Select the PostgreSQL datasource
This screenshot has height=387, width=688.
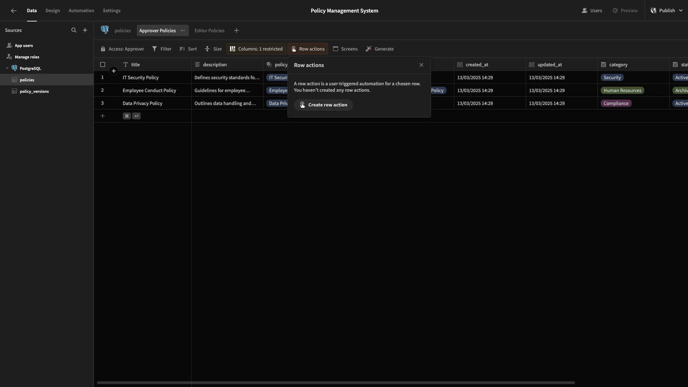tap(30, 68)
